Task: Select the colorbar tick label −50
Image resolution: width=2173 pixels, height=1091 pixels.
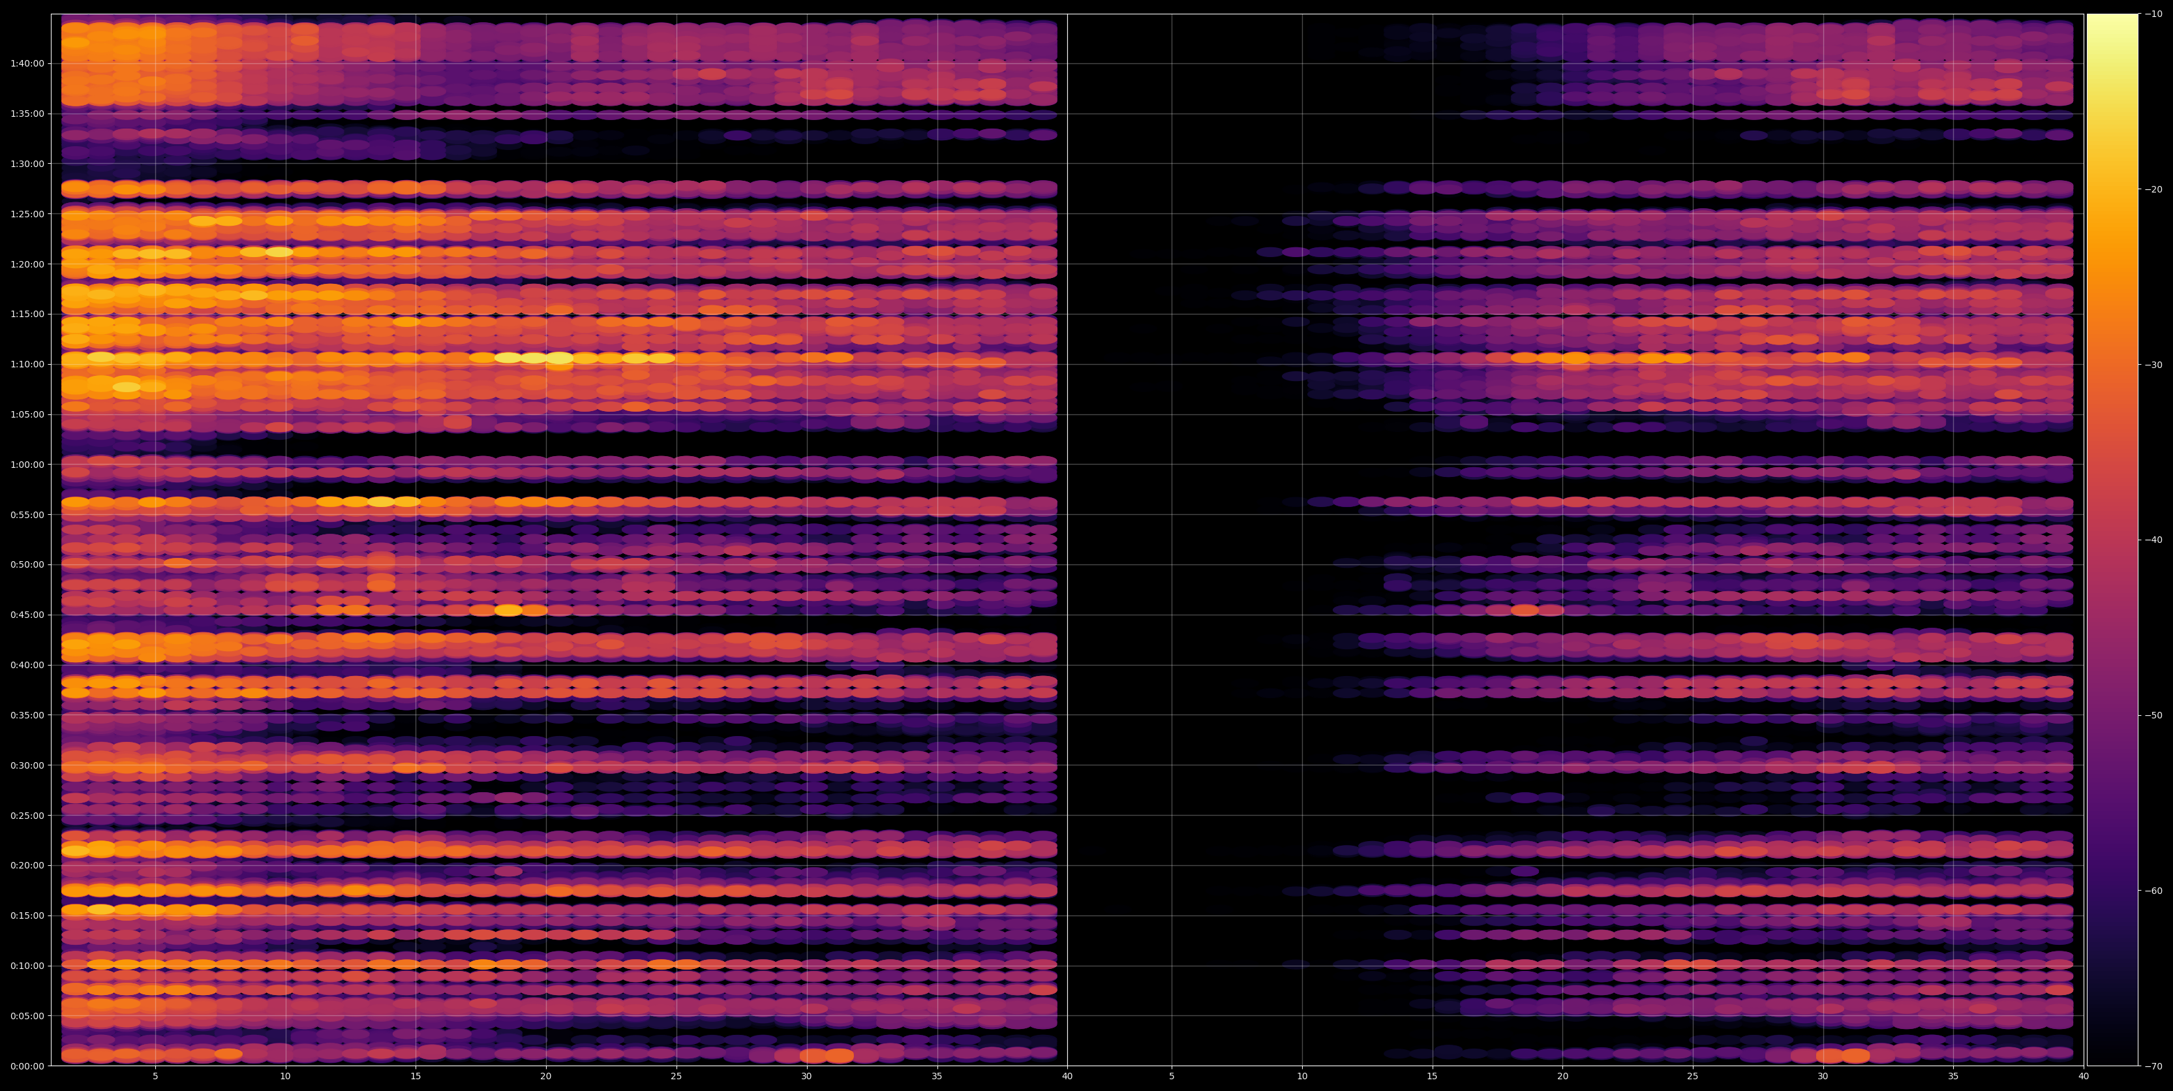Action: 2153,715
